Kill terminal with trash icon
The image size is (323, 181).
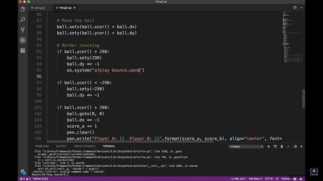point(281,146)
